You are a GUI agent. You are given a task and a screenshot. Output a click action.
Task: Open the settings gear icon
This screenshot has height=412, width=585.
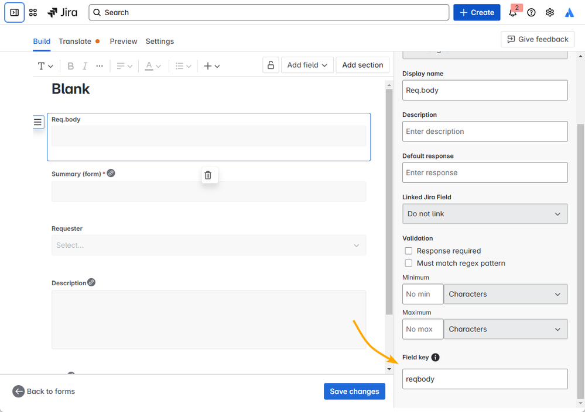[549, 12]
